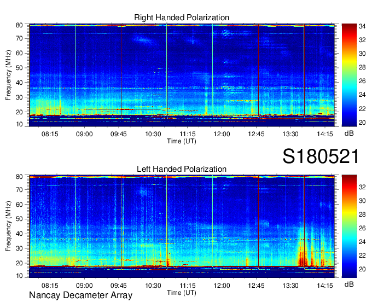This screenshot has width=372, height=302.
Task: Click the 80 MHz tick of Right Handed plot
Action: coord(19,25)
